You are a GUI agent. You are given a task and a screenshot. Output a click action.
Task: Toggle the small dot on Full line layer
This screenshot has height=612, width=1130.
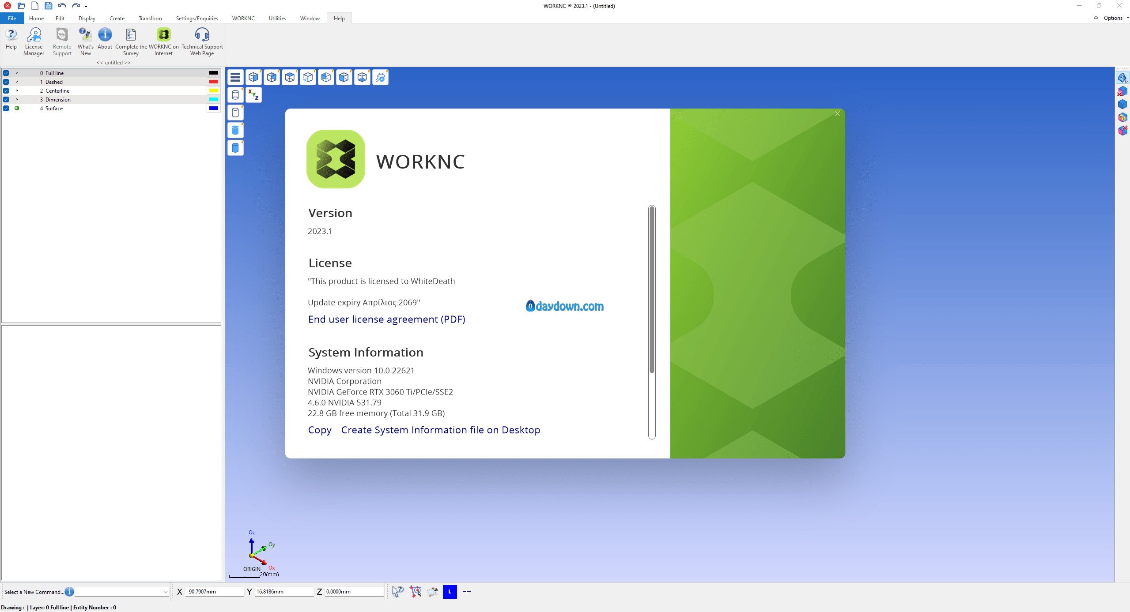tap(17, 73)
